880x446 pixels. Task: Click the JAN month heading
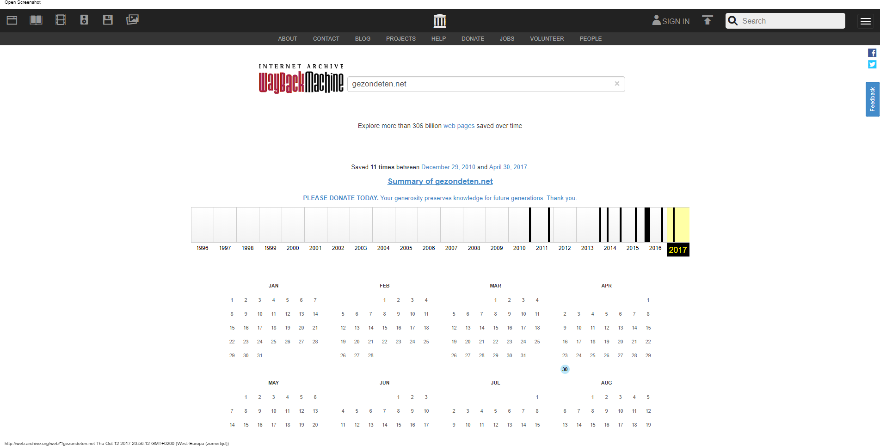(274, 286)
